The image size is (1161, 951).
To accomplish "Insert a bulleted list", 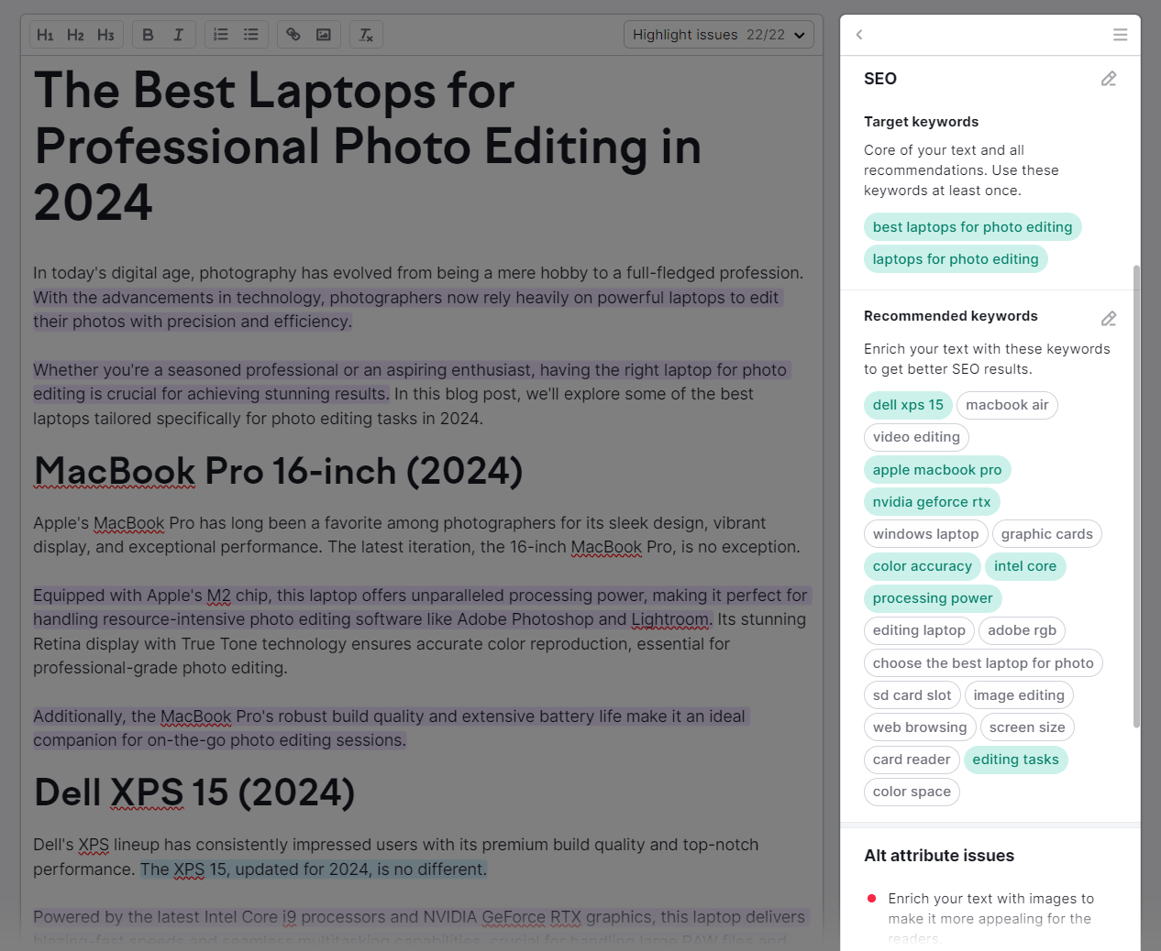I will [x=250, y=34].
